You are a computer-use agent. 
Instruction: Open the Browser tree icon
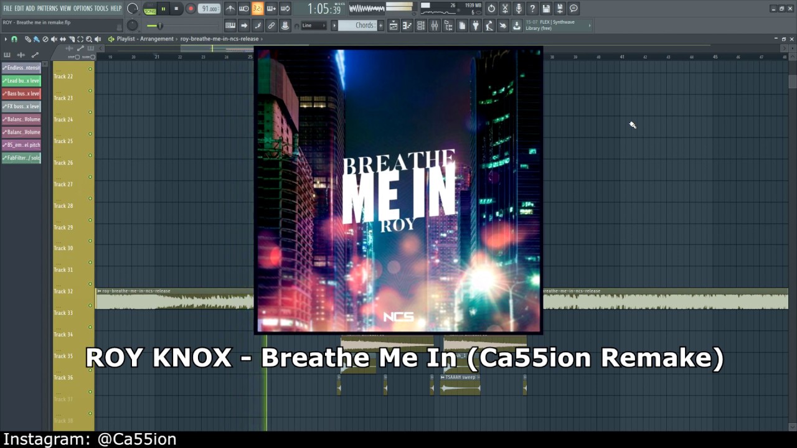point(448,26)
